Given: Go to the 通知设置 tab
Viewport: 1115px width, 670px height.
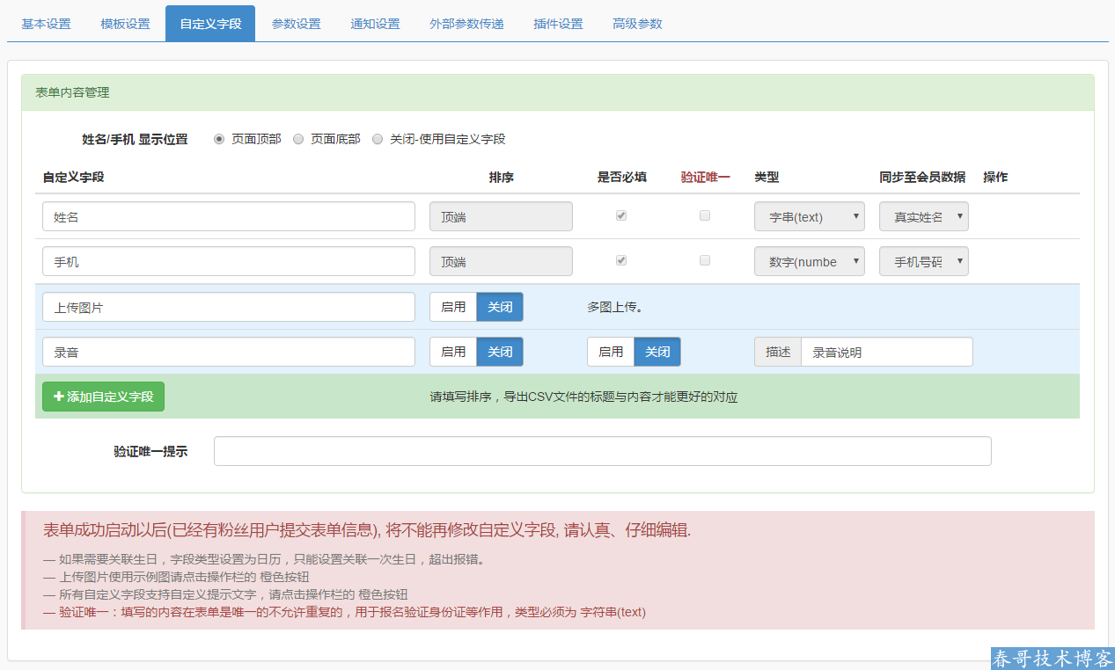Looking at the screenshot, I should pyautogui.click(x=375, y=24).
